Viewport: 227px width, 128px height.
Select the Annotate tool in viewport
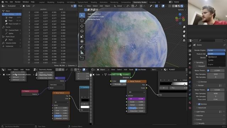click(x=82, y=47)
